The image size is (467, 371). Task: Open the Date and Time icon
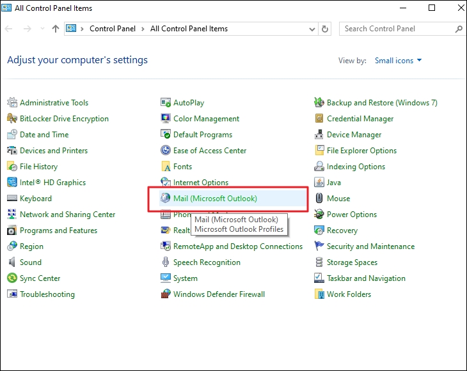[12, 135]
